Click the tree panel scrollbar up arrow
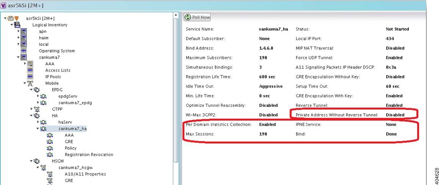Screen dimensions: 439x185 [x=176, y=15]
